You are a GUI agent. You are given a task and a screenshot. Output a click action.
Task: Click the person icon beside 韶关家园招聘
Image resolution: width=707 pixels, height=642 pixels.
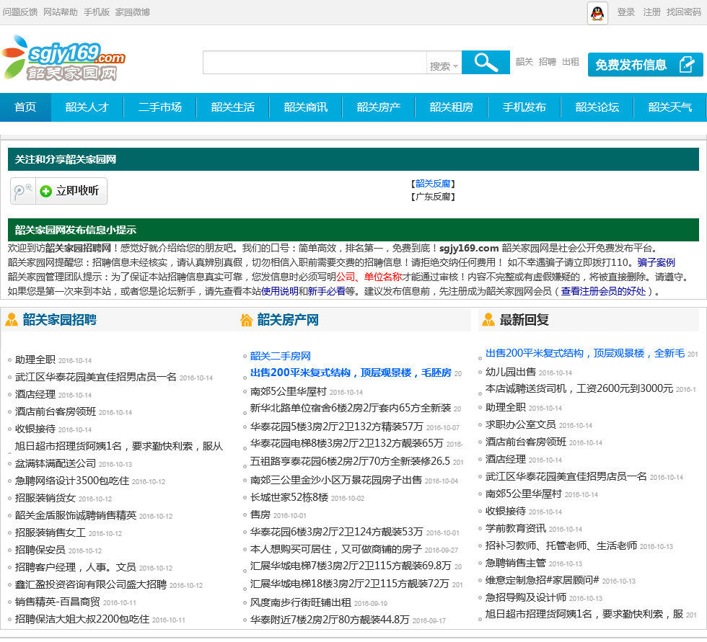pyautogui.click(x=12, y=320)
